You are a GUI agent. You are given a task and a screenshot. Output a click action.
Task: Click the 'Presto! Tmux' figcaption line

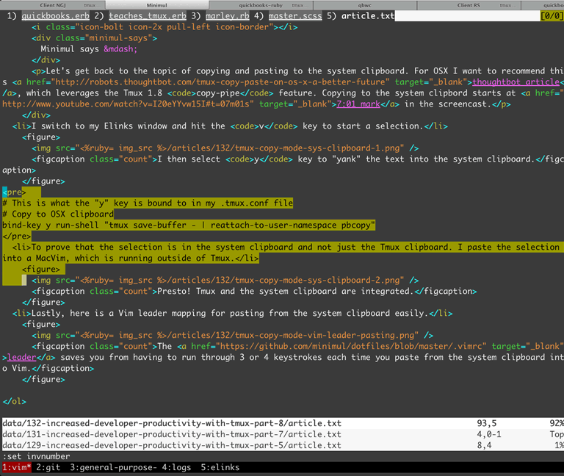click(254, 291)
